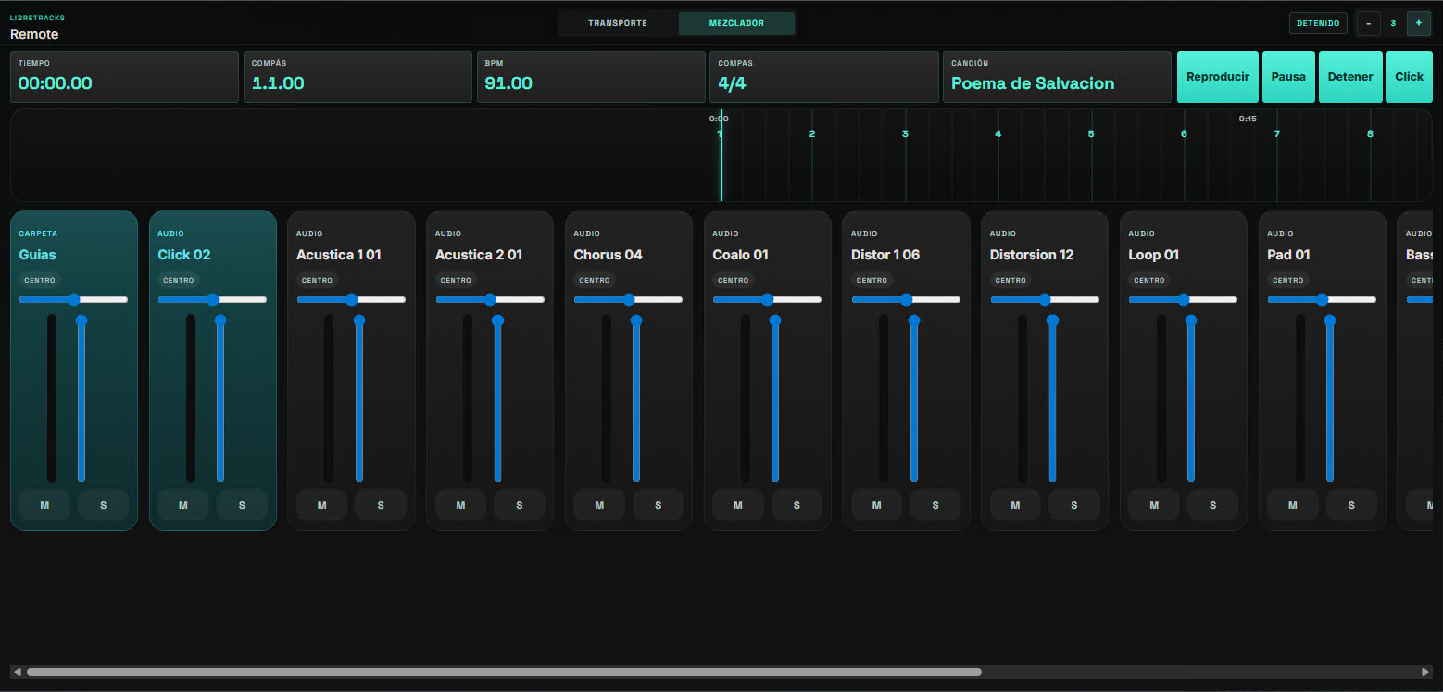Click the plus stepper button
This screenshot has width=1443, height=692.
[1418, 23]
